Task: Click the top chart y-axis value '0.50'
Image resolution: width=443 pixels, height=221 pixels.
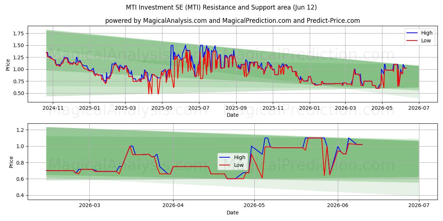Action: 19,93
